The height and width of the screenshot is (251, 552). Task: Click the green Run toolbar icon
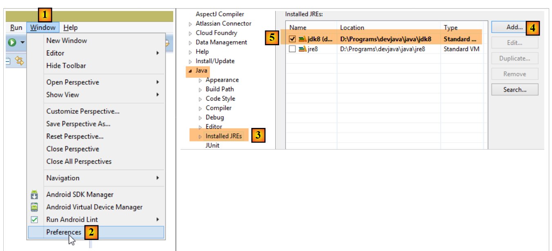(x=12, y=42)
